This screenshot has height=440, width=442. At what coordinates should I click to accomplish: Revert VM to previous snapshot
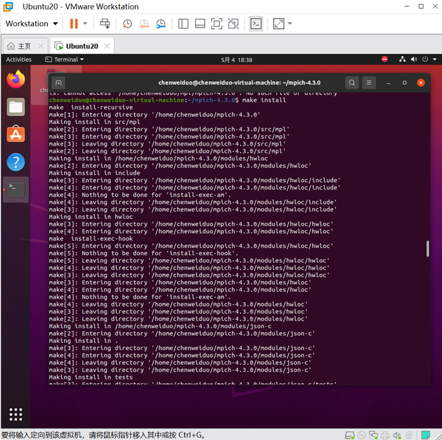coord(144,24)
